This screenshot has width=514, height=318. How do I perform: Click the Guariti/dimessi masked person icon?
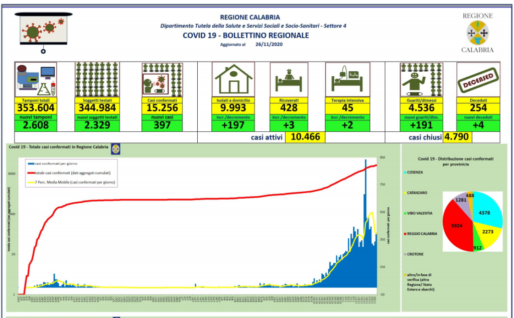pyautogui.click(x=421, y=79)
